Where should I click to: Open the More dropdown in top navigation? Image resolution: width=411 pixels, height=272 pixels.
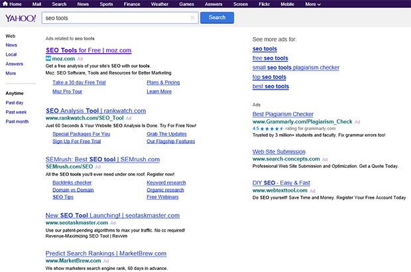pos(313,4)
